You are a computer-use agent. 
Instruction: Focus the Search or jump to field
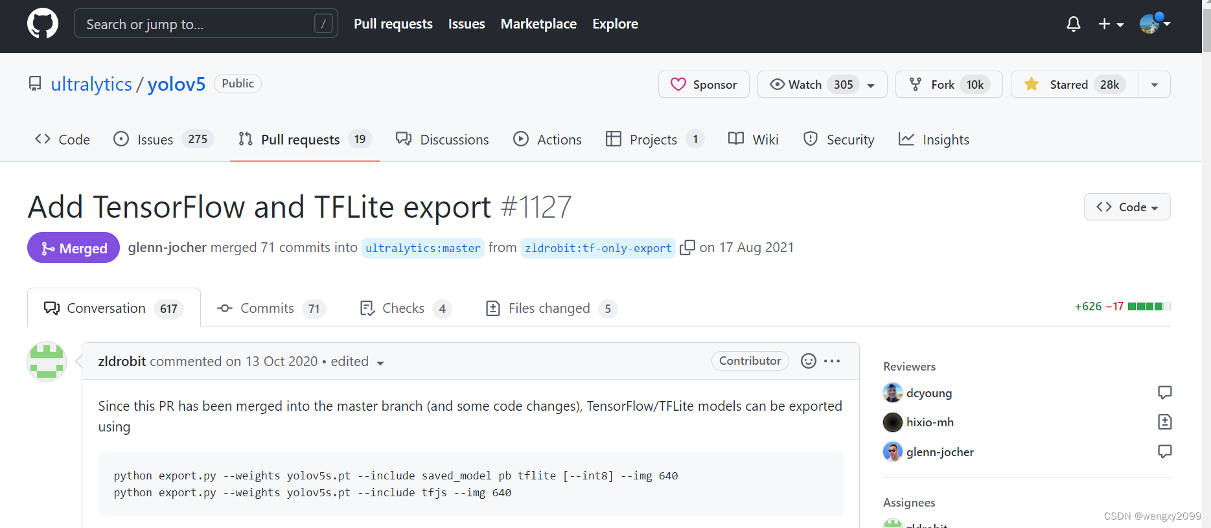click(206, 23)
